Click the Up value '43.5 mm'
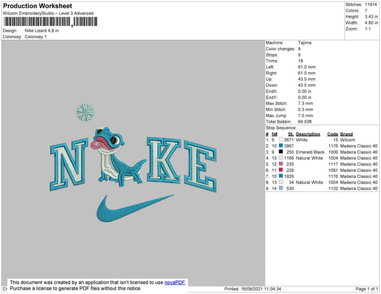 click(307, 79)
